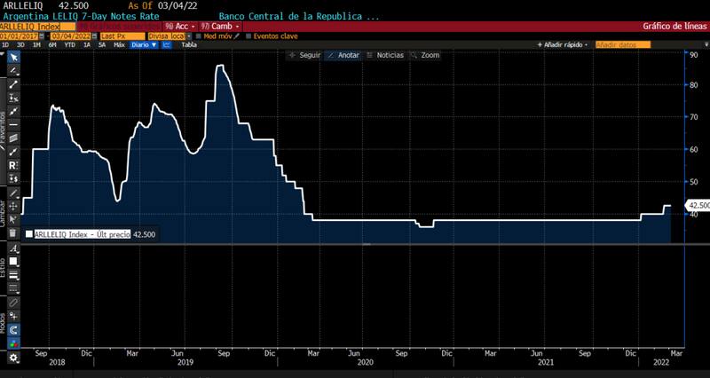Click the settings gear icon at bottom left
Image resolution: width=710 pixels, height=378 pixels.
click(13, 357)
